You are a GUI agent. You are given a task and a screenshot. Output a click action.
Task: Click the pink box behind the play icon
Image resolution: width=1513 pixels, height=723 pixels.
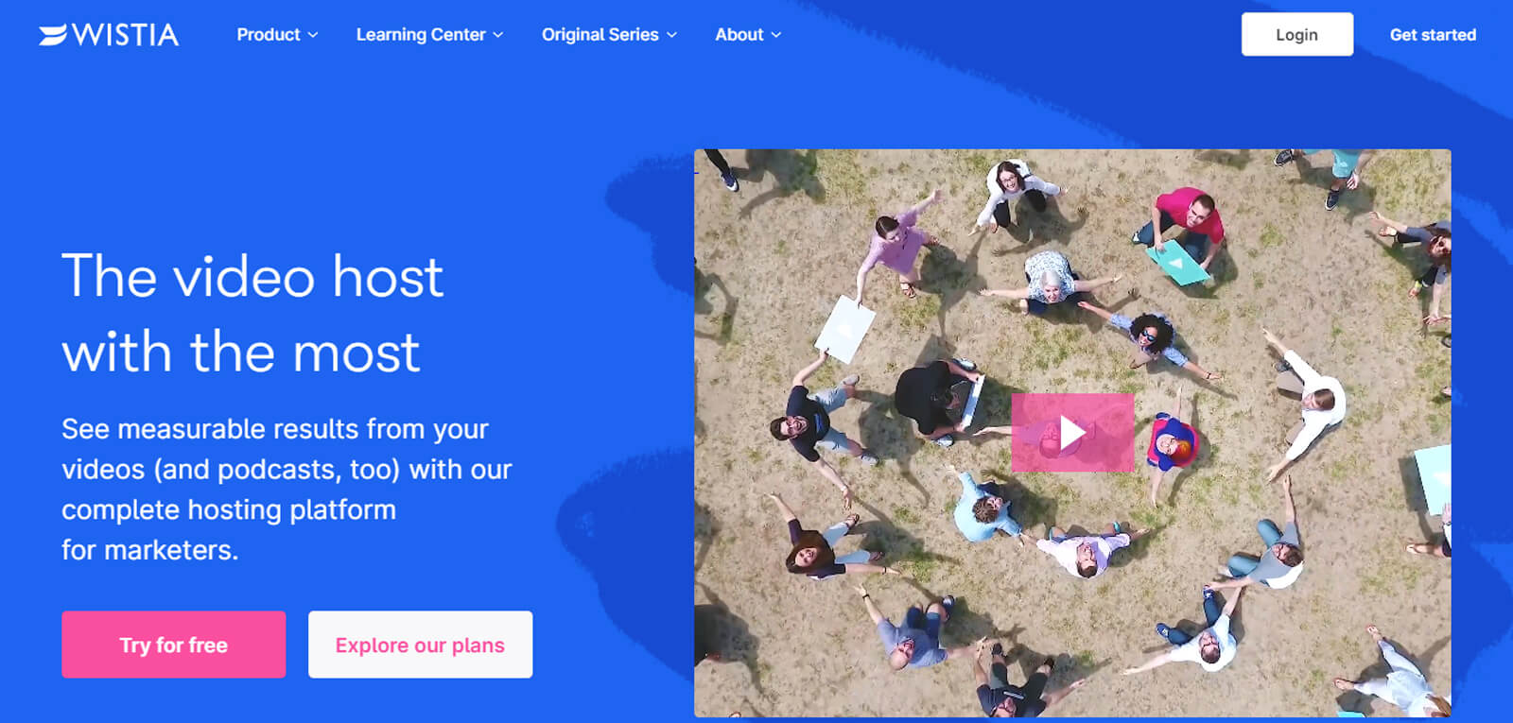[x=1072, y=433]
